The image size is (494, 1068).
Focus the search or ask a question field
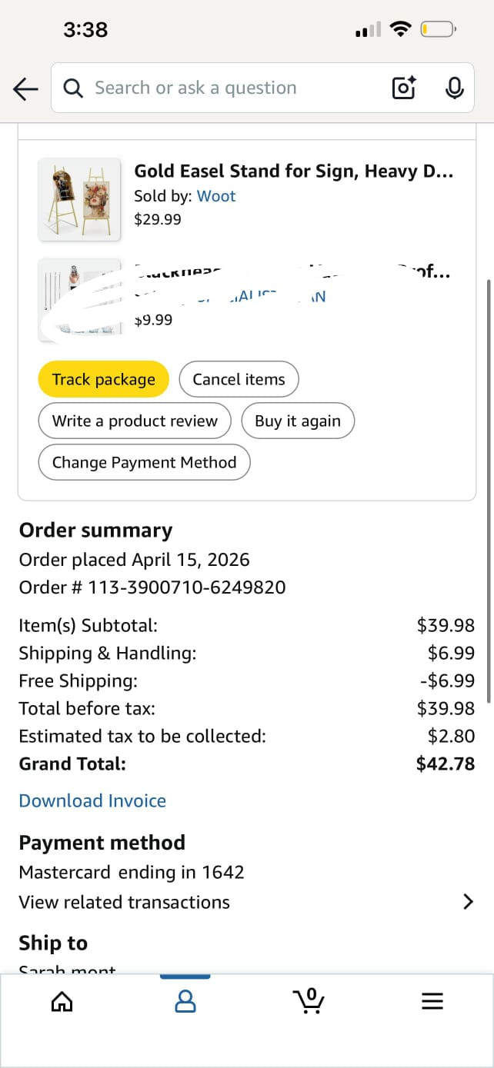231,88
